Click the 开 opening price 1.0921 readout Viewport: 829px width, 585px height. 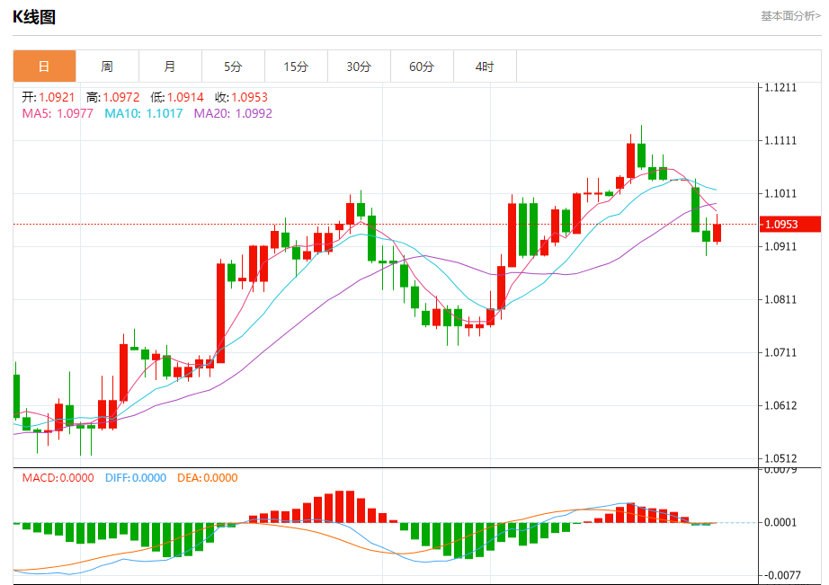(49, 97)
